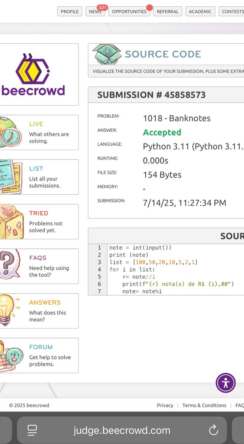The image size is (244, 444).
Task: Click the Source Code open box icon
Action: (x=107, y=54)
